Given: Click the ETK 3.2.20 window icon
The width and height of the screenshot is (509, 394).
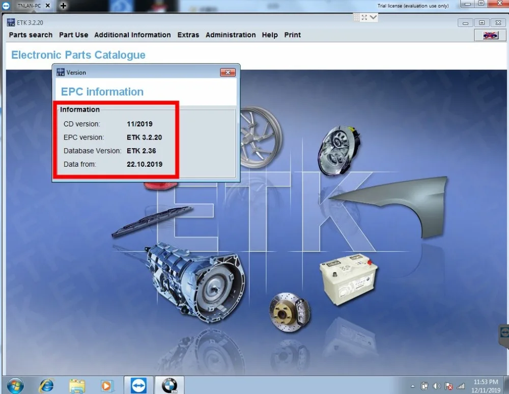Looking at the screenshot, I should click(11, 22).
